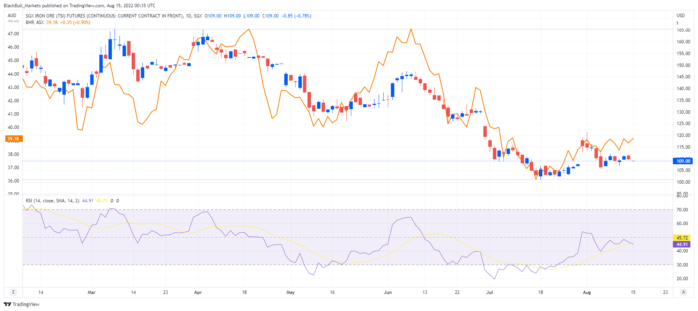698x311 pixels.
Task: Click the 47.00 tick on left price axis
Action: [13, 34]
